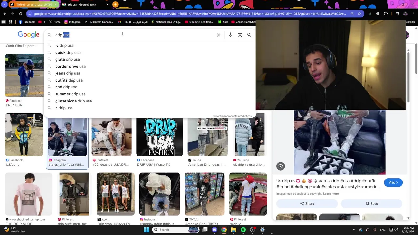Select suggestion "outfits drip usa"

tap(69, 80)
